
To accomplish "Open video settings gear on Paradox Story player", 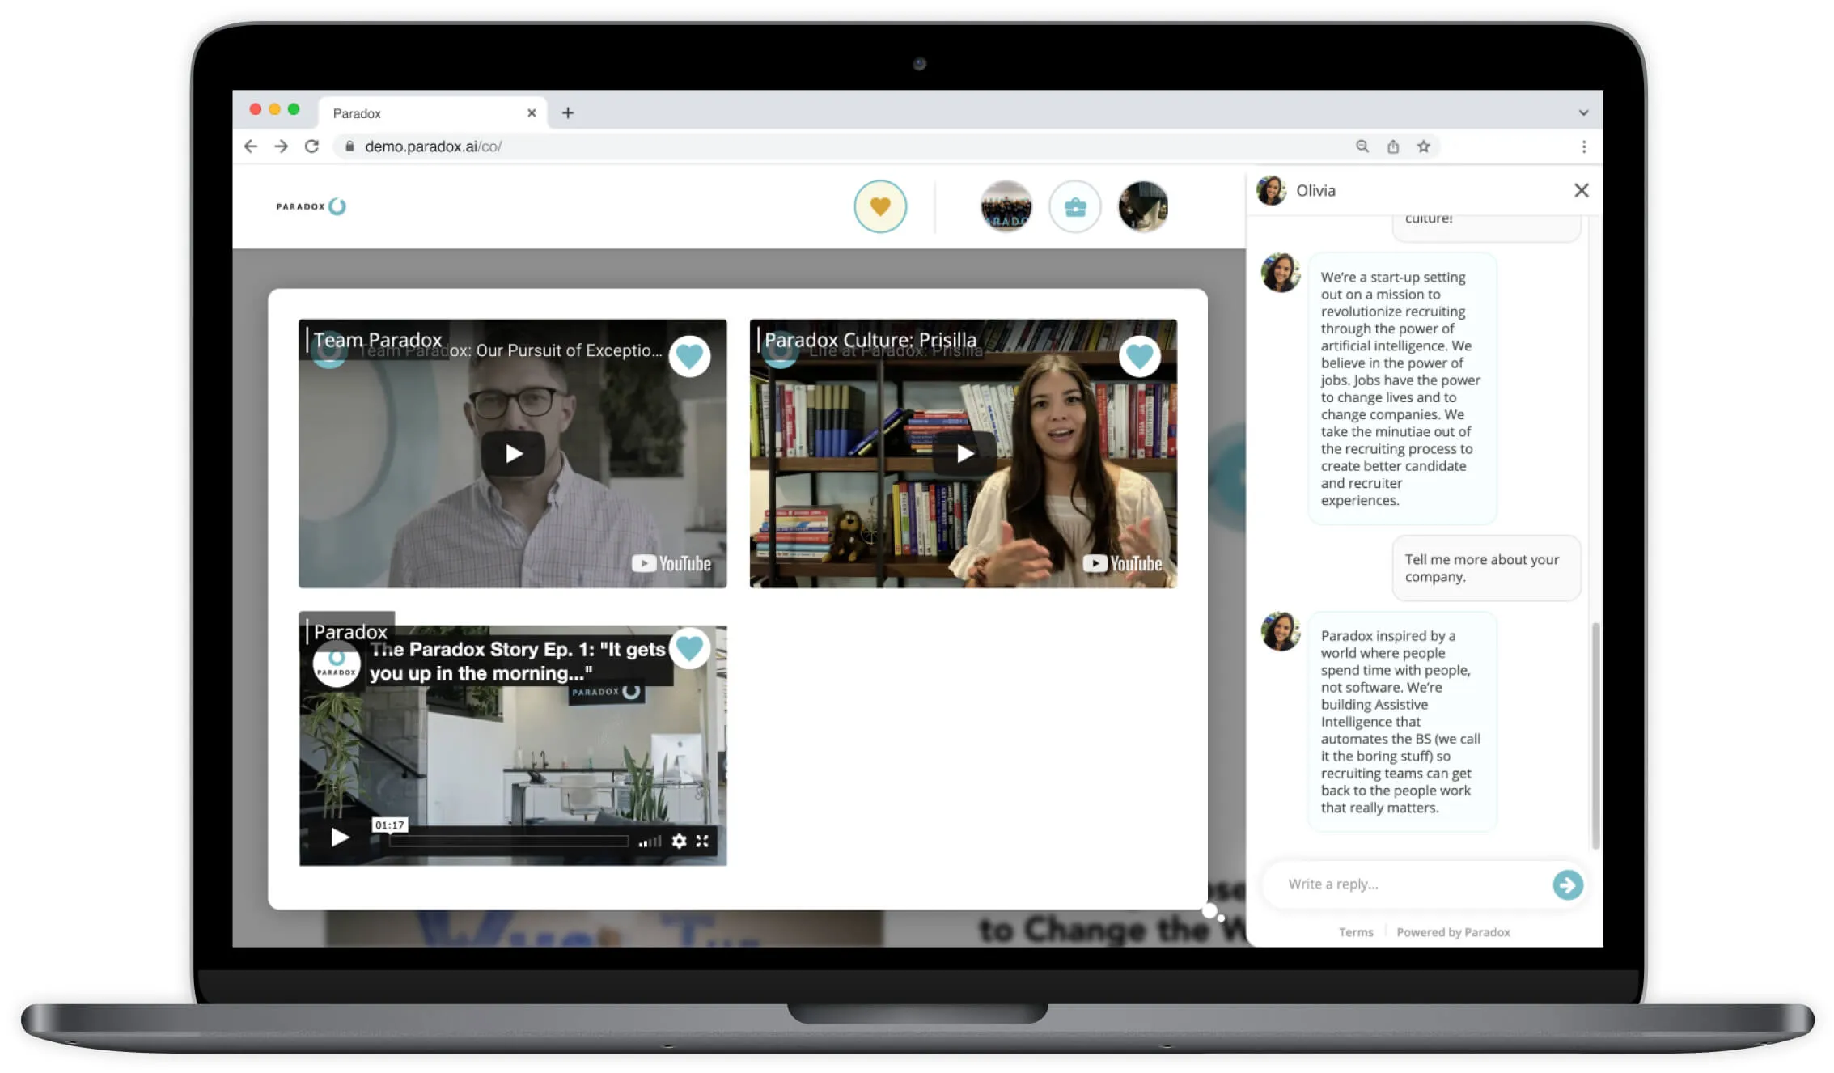I will [x=679, y=842].
